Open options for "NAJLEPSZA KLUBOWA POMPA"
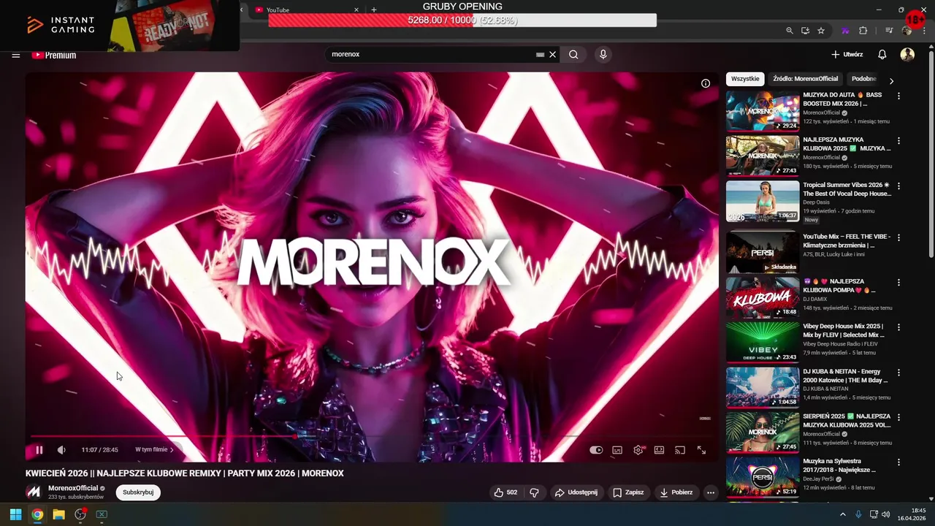This screenshot has width=935, height=526. pos(898,282)
